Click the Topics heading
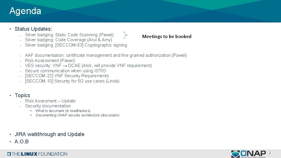 tap(22, 95)
